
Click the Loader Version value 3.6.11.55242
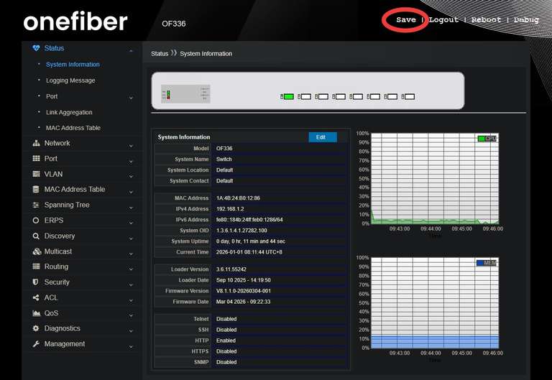231,269
